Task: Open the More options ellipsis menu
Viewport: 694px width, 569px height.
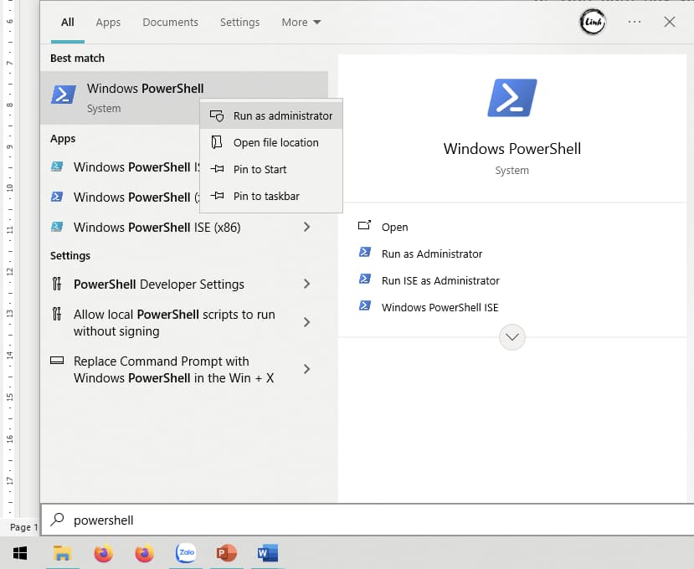Action: point(634,22)
